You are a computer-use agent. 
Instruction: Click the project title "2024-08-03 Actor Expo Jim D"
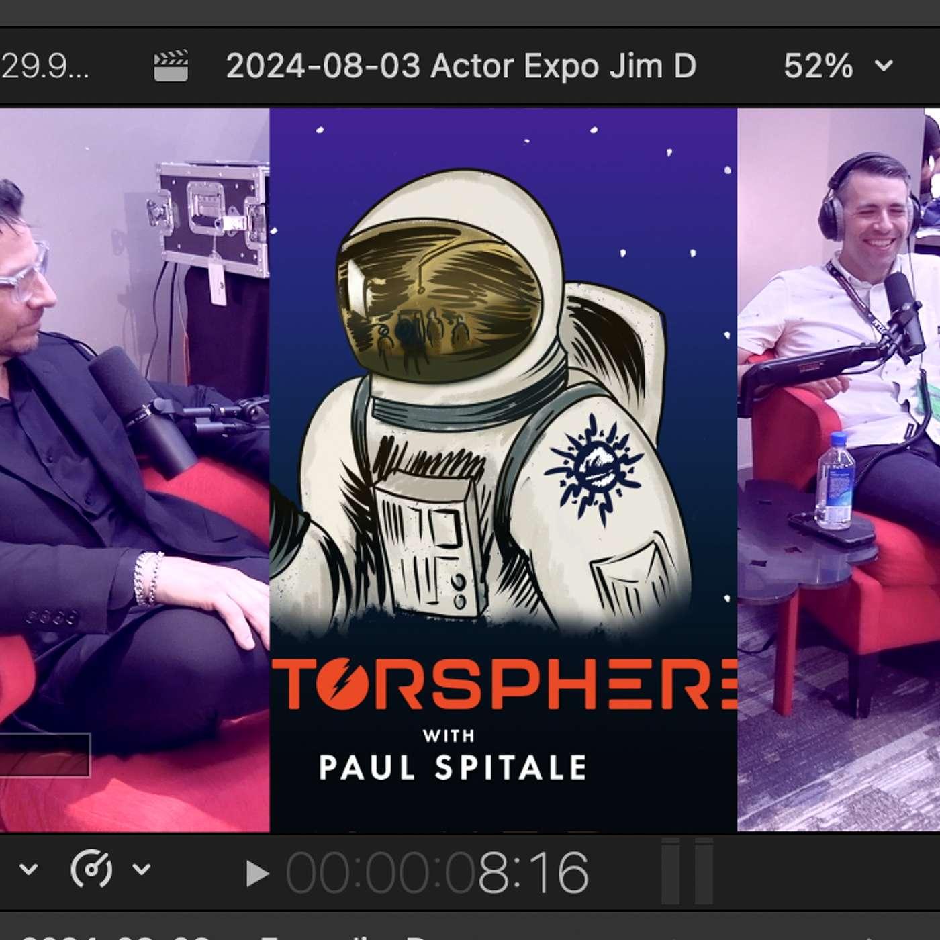(461, 66)
